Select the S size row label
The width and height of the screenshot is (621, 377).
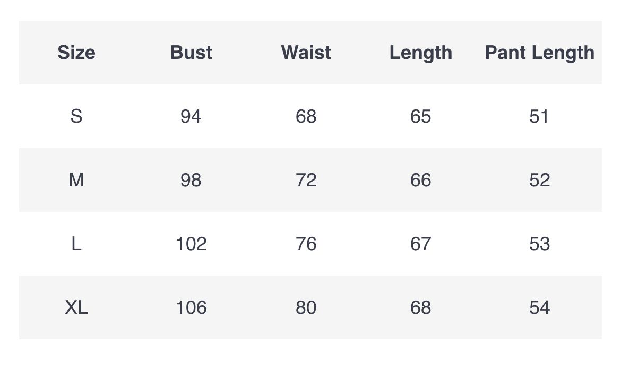pos(76,116)
